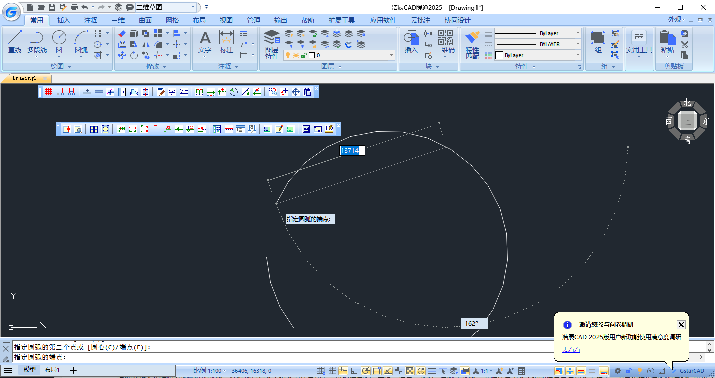Click the Save icon in the quick access toolbar
Image resolution: width=715 pixels, height=378 pixels.
52,7
